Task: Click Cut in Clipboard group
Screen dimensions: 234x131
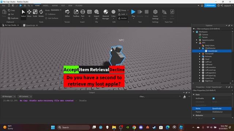Action: 11,14
